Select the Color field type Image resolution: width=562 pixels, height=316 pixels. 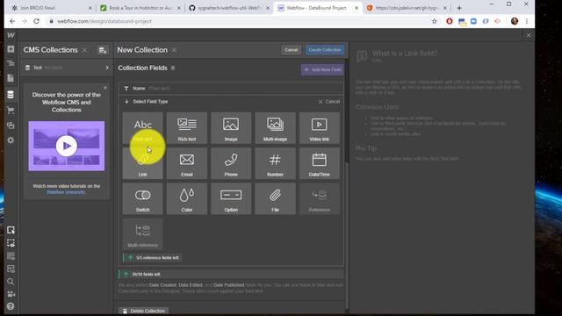(187, 199)
